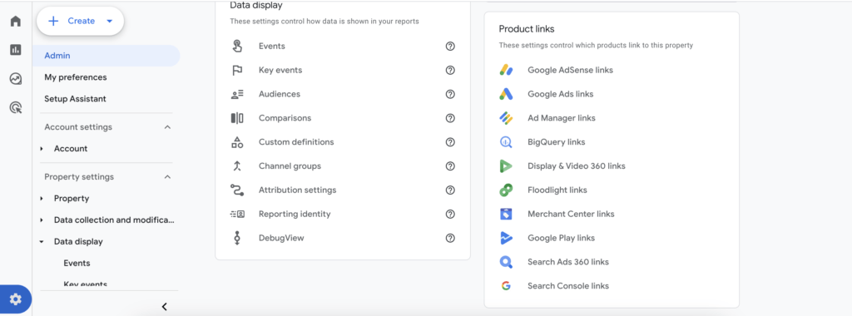Collapse the Account settings section

(x=167, y=127)
